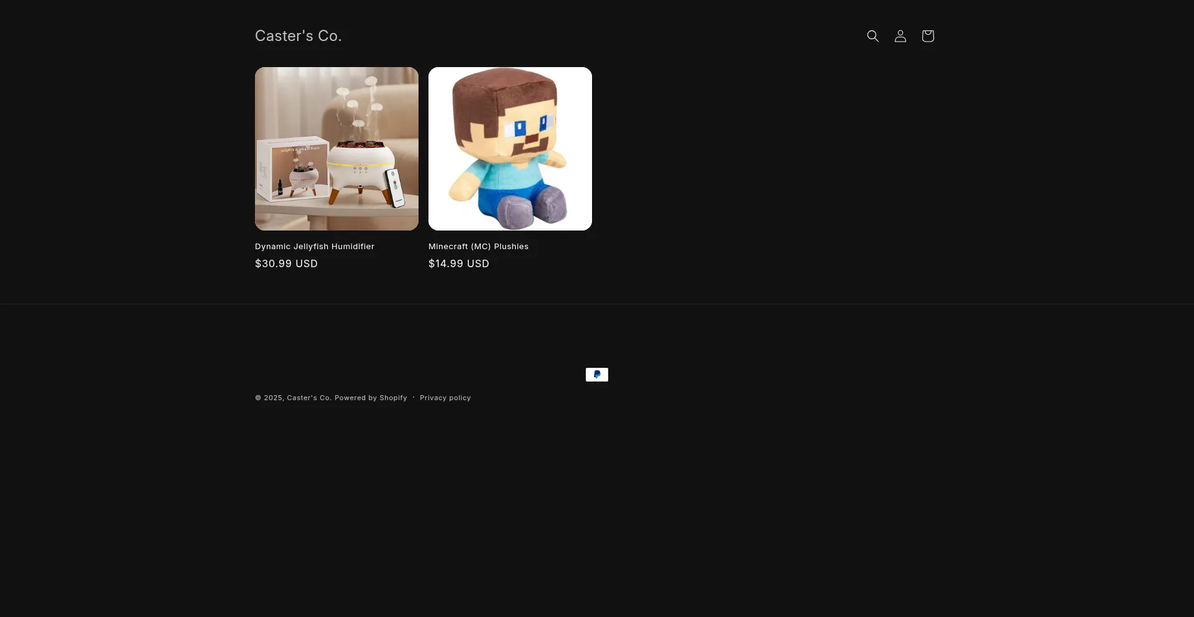Click the © 2025 copyright text
This screenshot has width=1194, height=617.
point(269,398)
